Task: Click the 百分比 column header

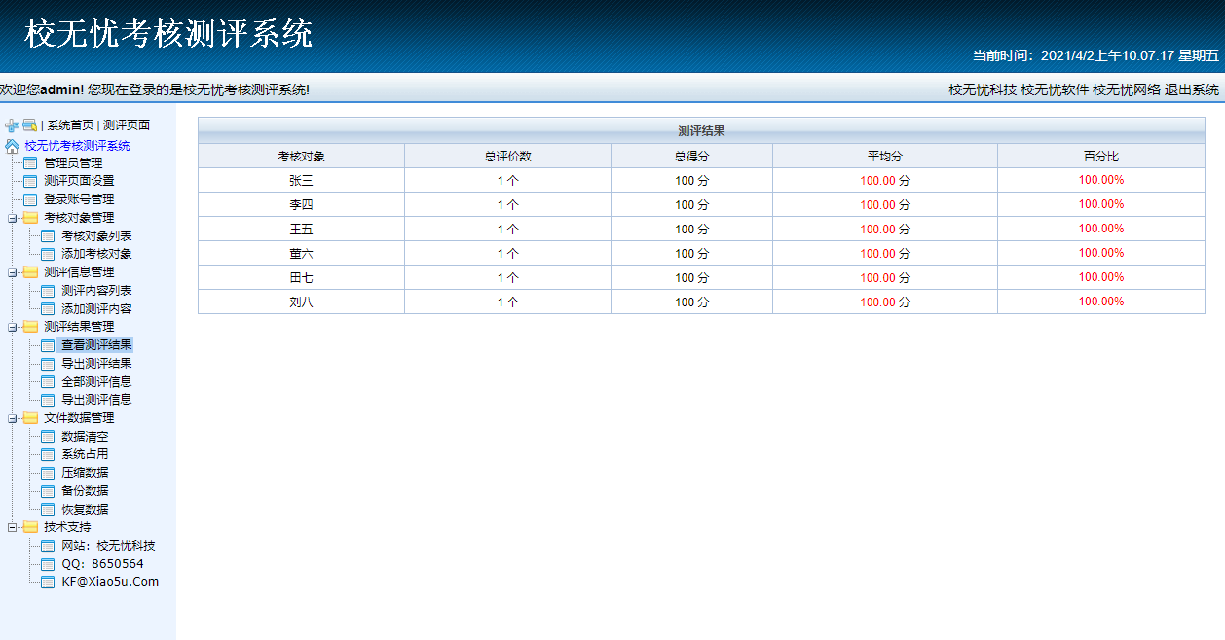Action: tap(1101, 156)
